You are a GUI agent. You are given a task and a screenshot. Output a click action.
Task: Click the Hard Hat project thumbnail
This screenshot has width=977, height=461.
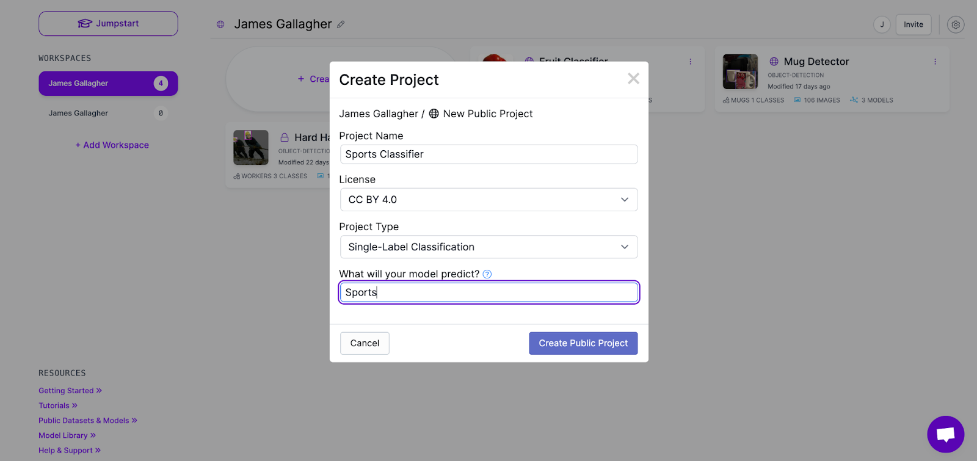[x=250, y=147]
